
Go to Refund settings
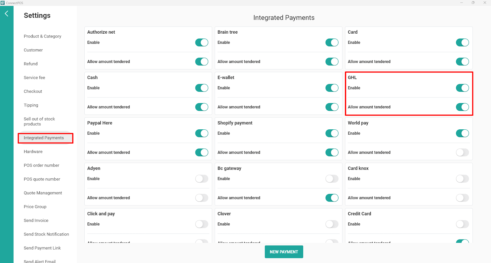point(31,64)
